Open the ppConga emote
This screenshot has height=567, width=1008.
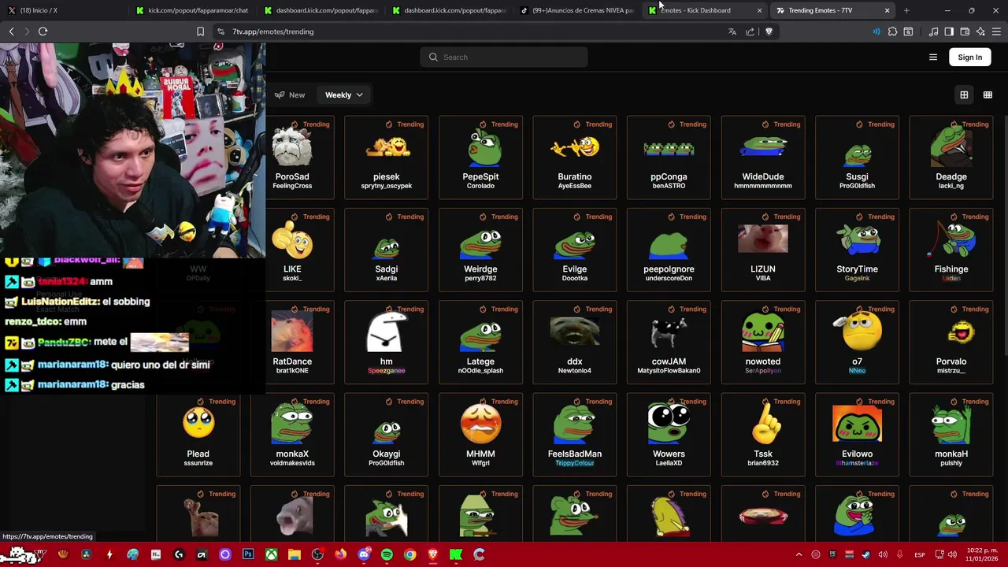[x=669, y=157]
